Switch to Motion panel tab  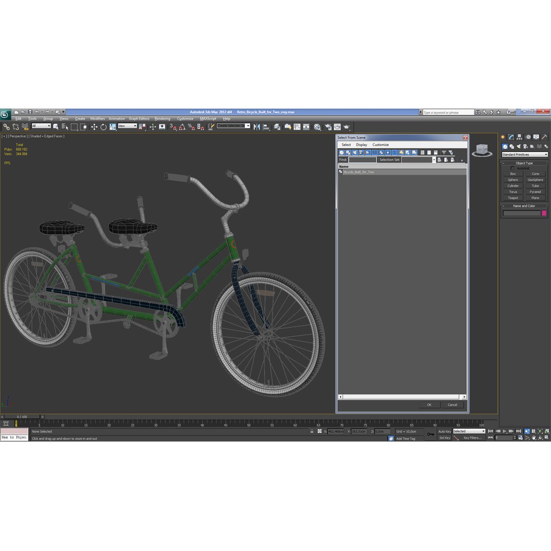click(x=528, y=137)
